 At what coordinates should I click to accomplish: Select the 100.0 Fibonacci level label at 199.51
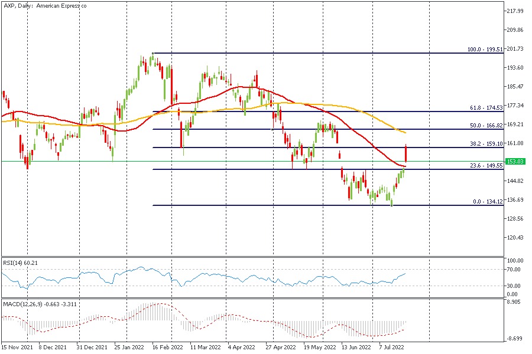click(485, 50)
